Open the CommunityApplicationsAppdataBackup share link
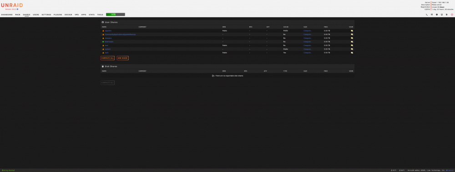Viewport: 455px width, 172px height. [120, 34]
